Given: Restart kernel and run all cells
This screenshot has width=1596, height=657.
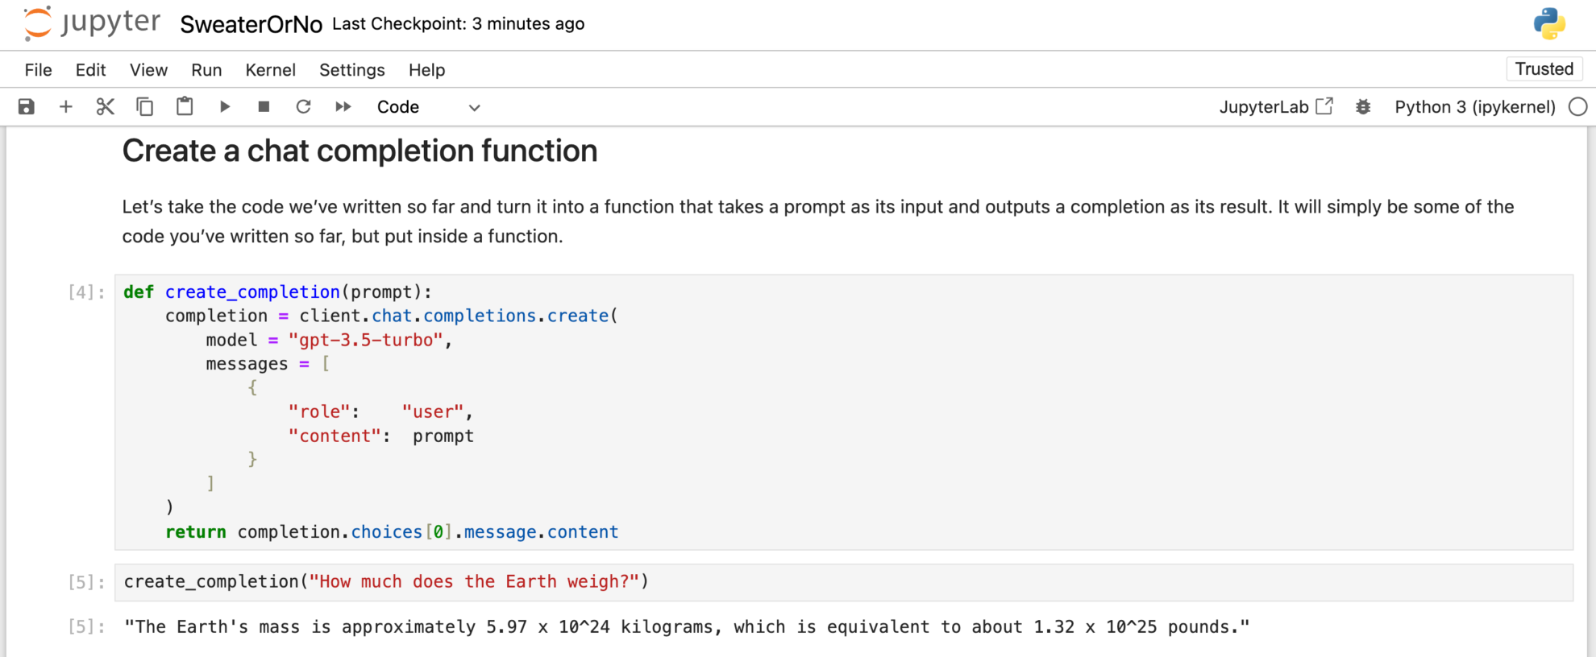Looking at the screenshot, I should coord(343,107).
